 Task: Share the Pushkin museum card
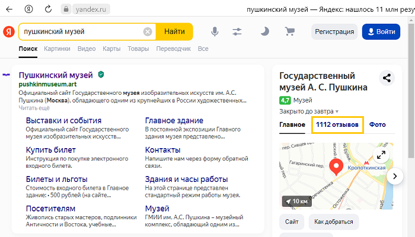point(387,78)
